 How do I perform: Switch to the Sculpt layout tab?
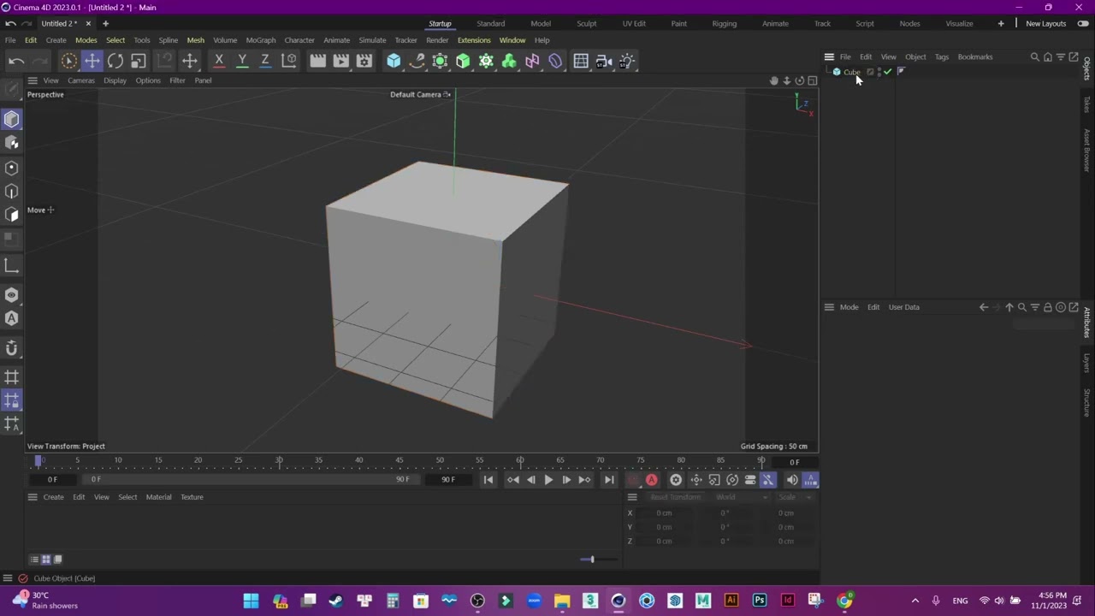coord(586,23)
